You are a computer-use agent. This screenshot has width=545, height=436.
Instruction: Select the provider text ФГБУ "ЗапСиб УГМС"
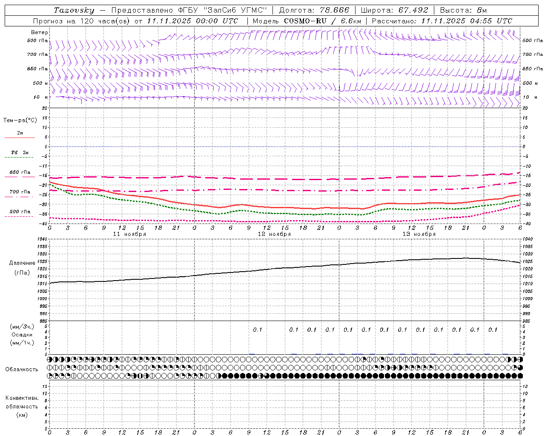tap(221, 10)
